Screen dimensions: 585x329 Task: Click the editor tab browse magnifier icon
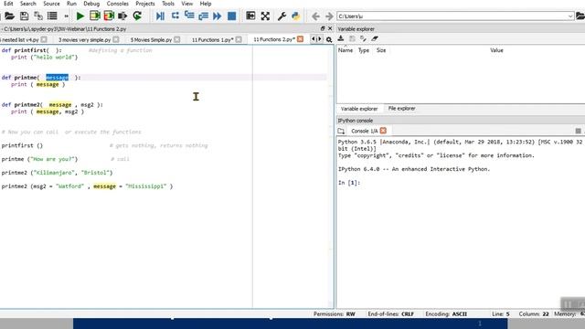tap(329, 39)
